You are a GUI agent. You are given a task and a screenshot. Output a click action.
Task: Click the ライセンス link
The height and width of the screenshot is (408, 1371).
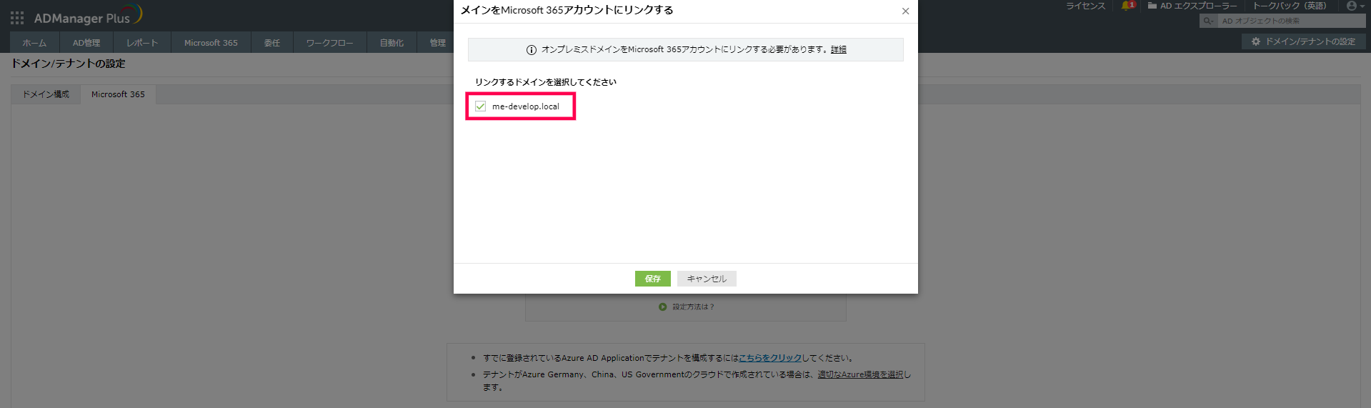(1085, 6)
